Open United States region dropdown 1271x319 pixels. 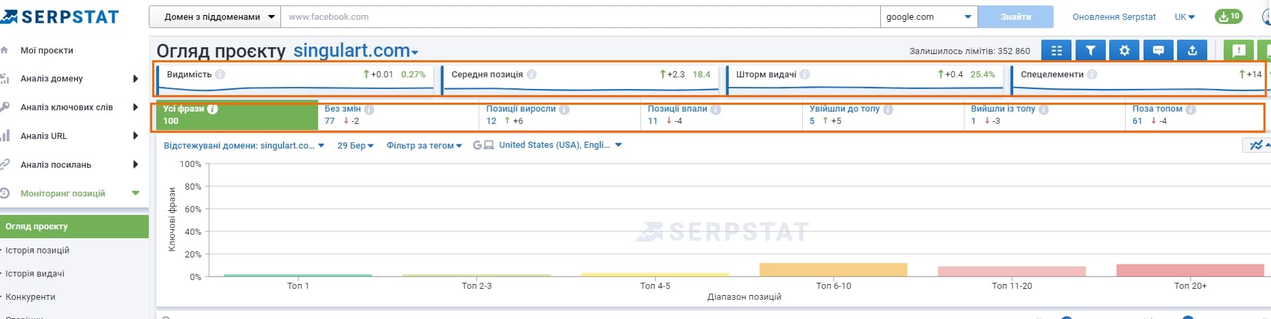pyautogui.click(x=560, y=145)
